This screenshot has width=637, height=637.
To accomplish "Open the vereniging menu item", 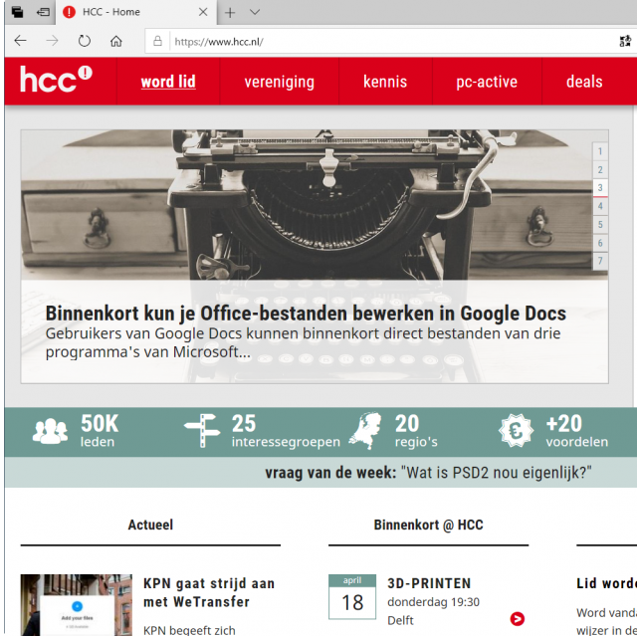I will pos(280,82).
